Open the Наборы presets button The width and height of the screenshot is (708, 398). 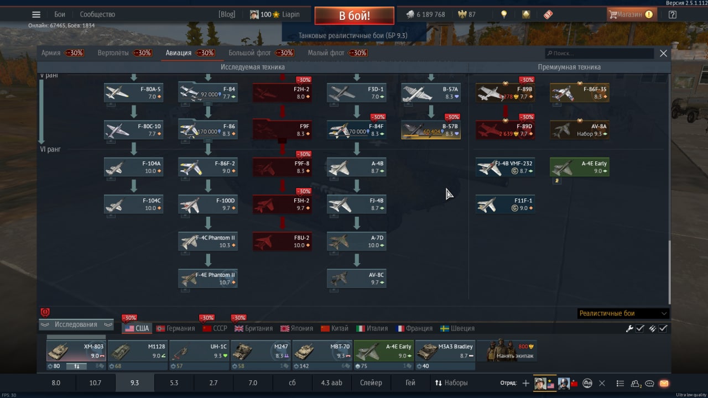click(x=451, y=383)
